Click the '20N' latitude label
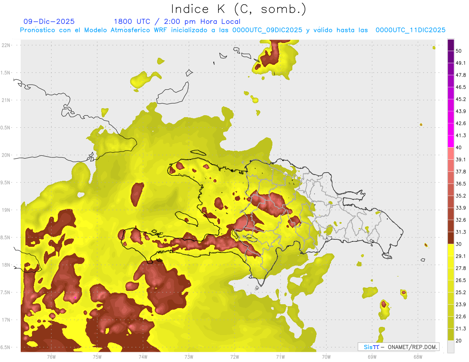Viewport: 469px width, 362px height. pyautogui.click(x=6, y=155)
